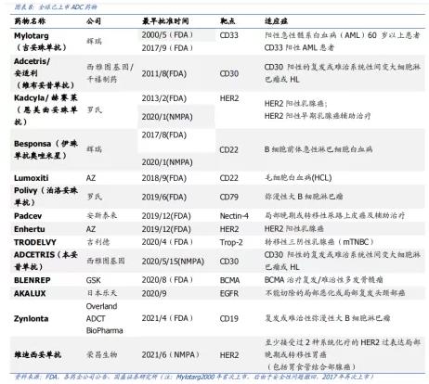
Task: Click the "Kadcyla/" drug name text
Action: tap(32, 98)
